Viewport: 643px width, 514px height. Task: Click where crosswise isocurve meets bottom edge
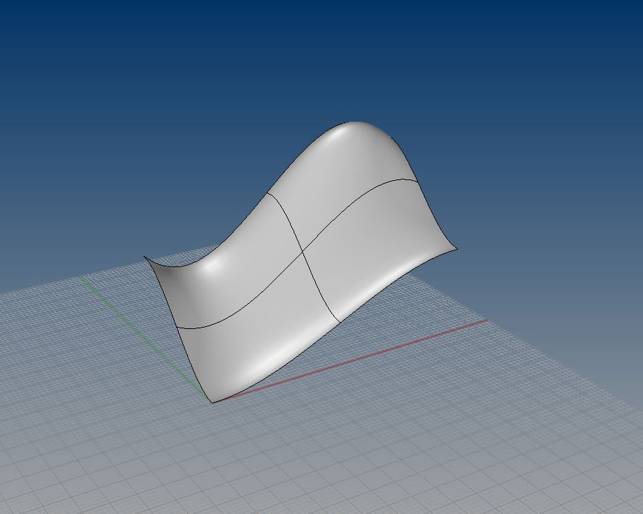pyautogui.click(x=340, y=324)
